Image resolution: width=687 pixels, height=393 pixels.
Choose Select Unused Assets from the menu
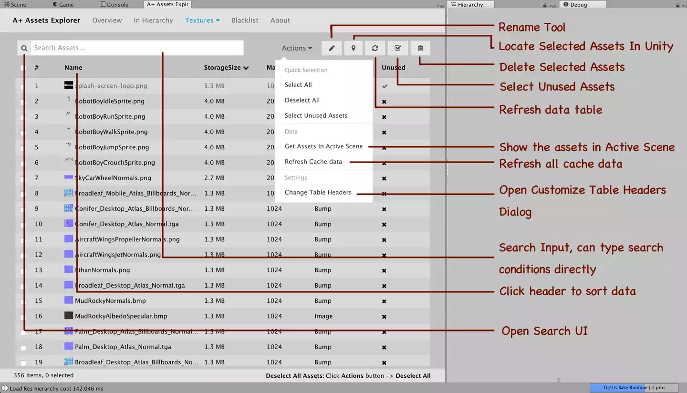316,115
